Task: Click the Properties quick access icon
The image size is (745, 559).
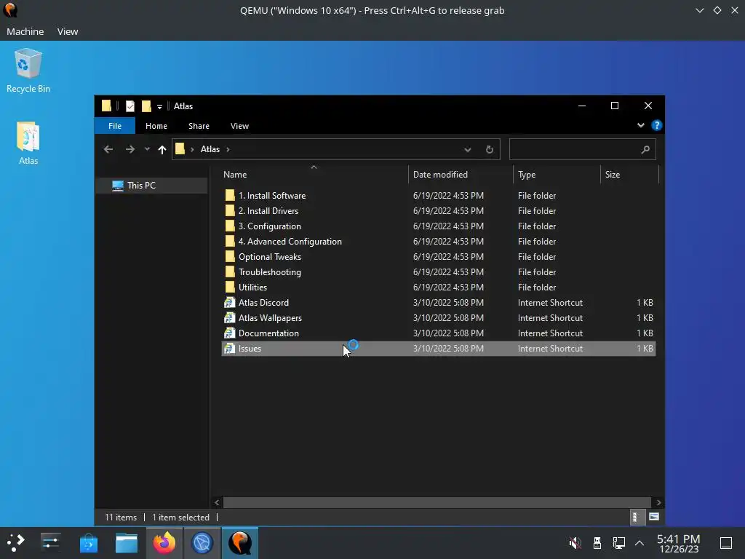Action: coord(130,106)
